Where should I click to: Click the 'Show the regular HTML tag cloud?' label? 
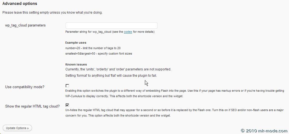[x=32, y=106]
